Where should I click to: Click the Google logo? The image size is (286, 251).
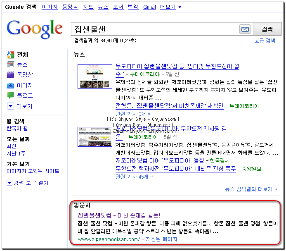coord(35,29)
